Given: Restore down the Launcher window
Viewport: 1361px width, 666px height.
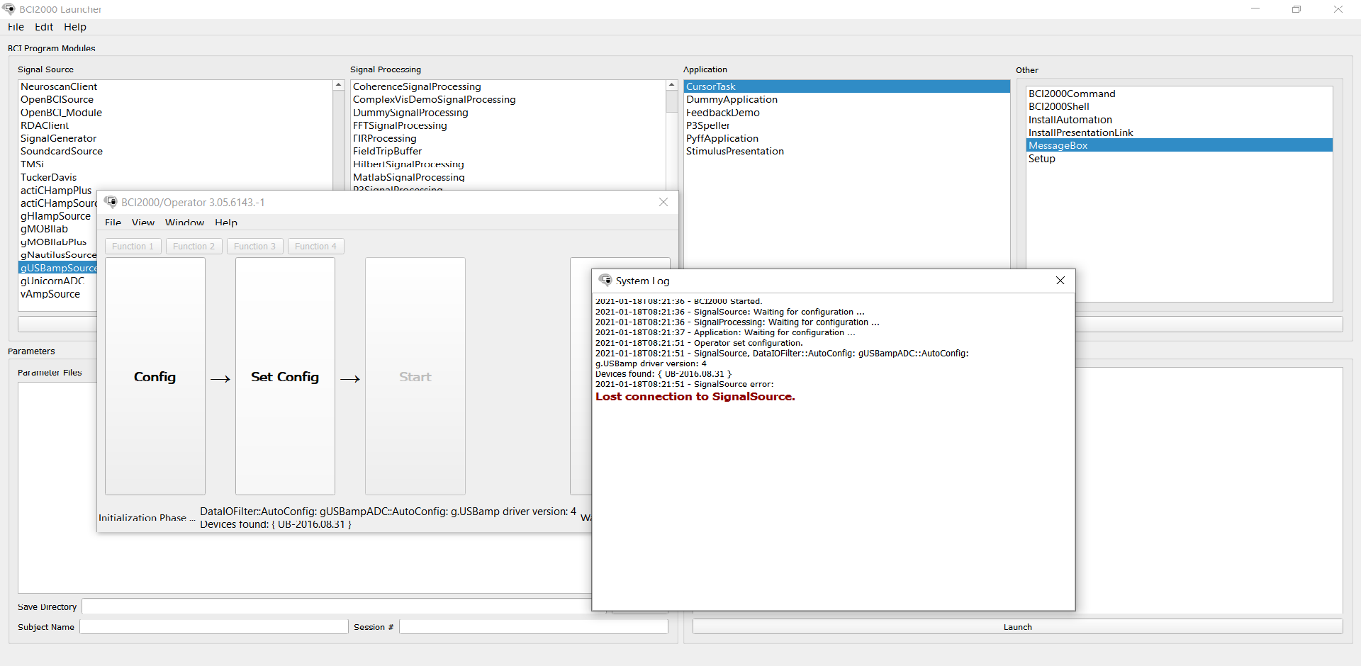Looking at the screenshot, I should pyautogui.click(x=1296, y=9).
